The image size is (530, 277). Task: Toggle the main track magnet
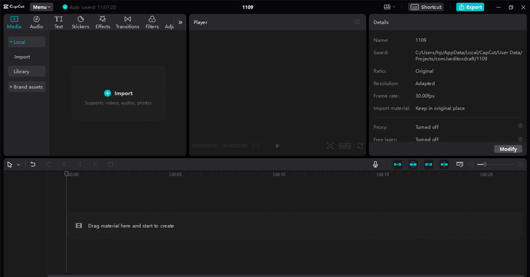click(x=397, y=164)
